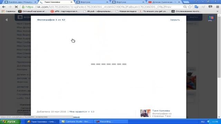The width and height of the screenshot is (221, 124).
Task: Click the zoom magnifier icon in address bar
Action: (x=185, y=7)
